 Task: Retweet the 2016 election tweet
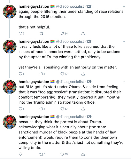[x=41, y=34]
